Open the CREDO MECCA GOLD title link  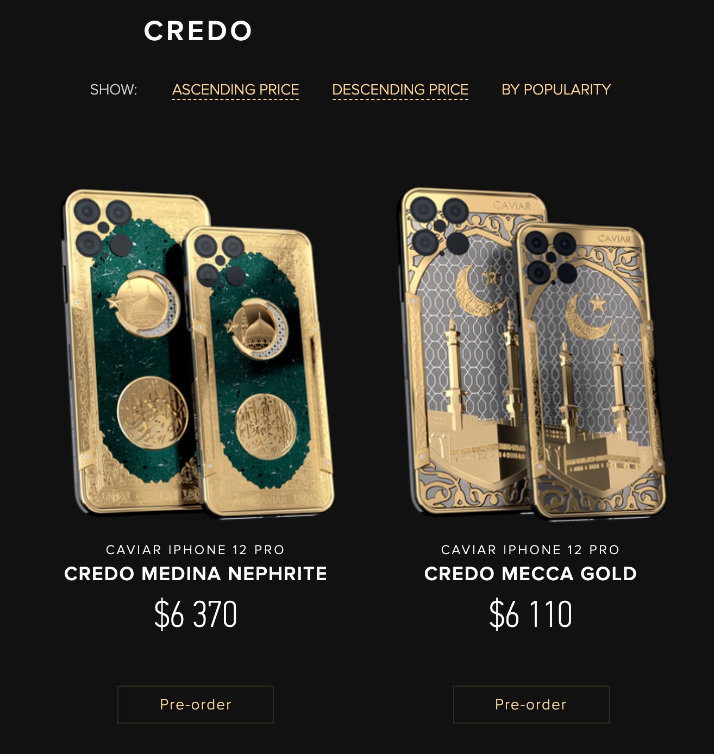tap(530, 574)
